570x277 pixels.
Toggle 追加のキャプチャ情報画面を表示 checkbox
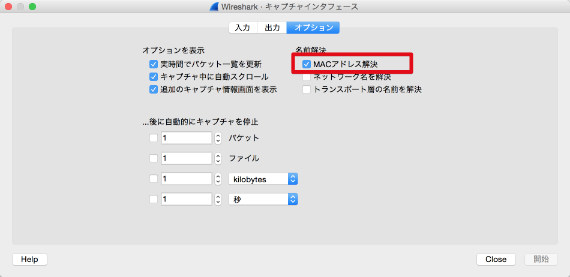(154, 89)
